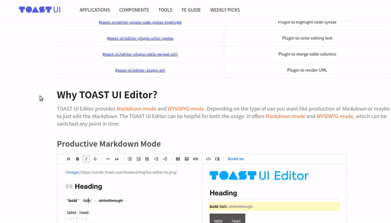Click the first 'Markdown mode' orange text
This screenshot has height=223, width=391.
pyautogui.click(x=136, y=109)
